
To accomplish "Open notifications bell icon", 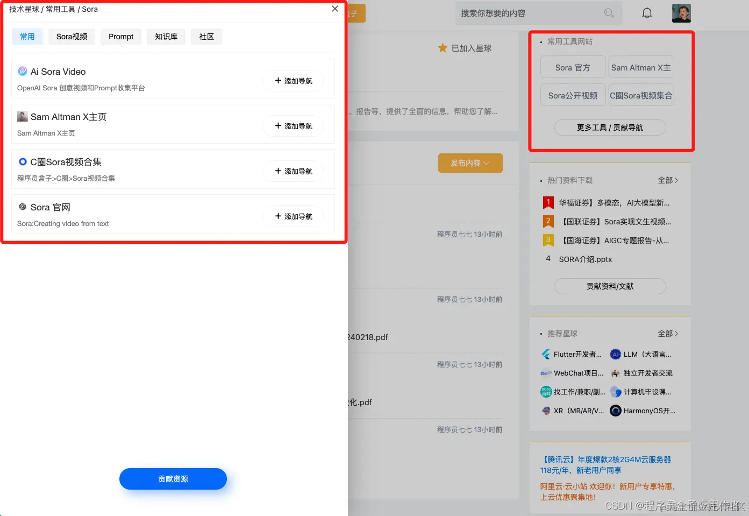I will (647, 13).
